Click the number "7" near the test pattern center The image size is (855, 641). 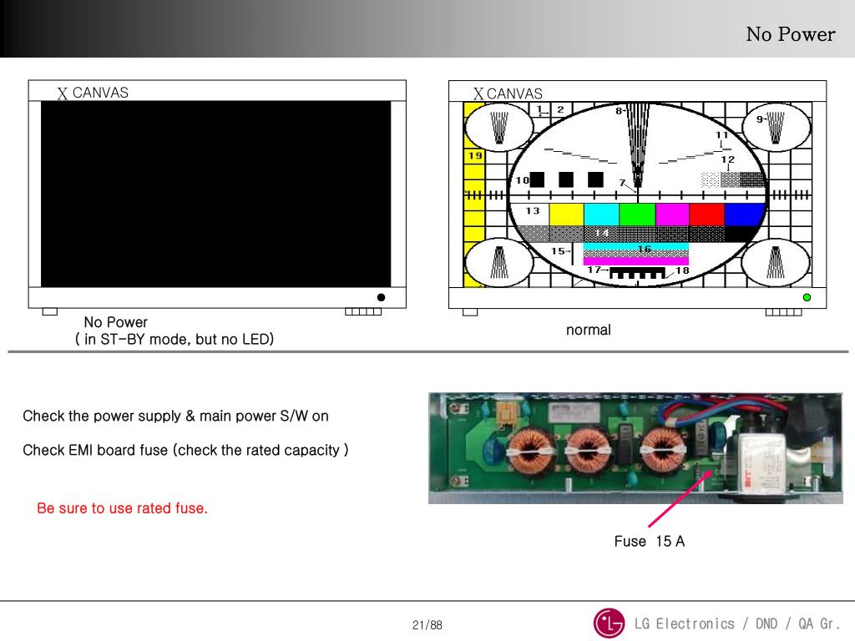(622, 183)
